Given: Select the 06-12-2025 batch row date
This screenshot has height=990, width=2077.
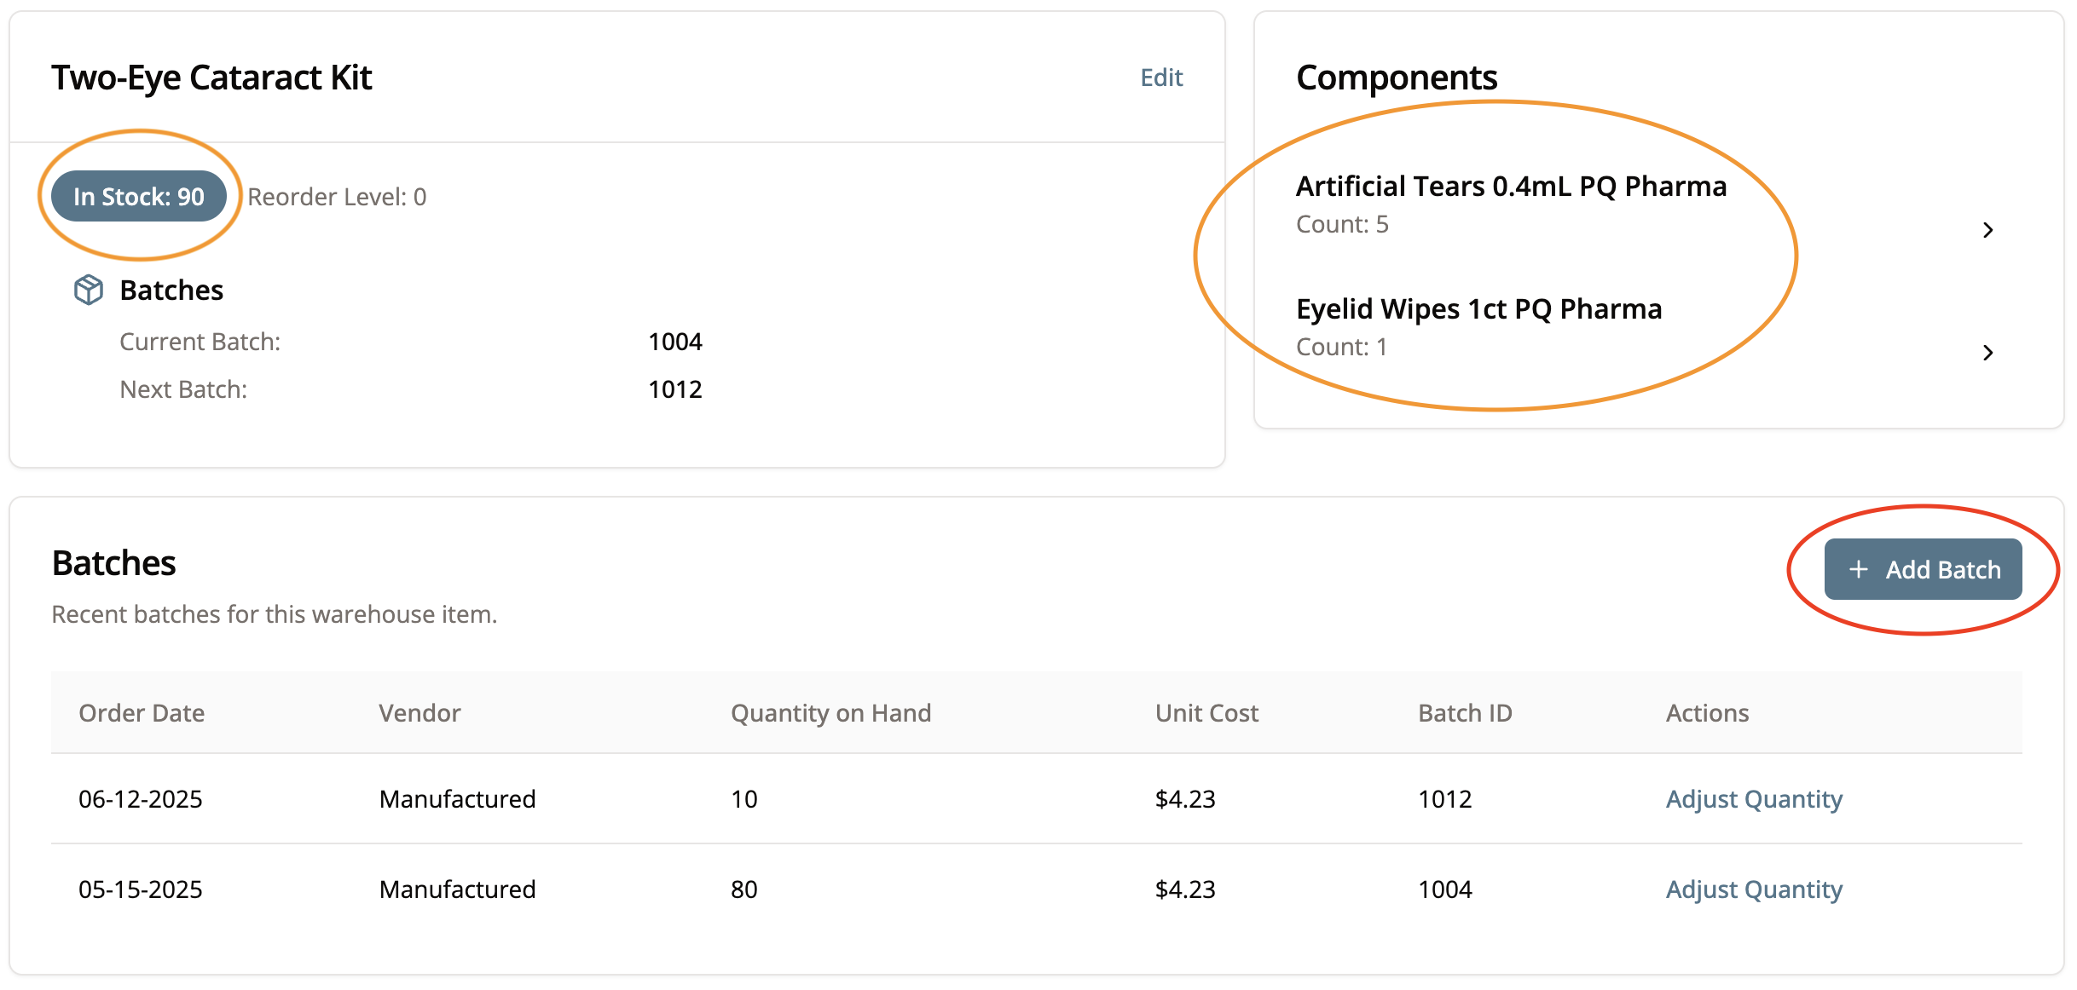Looking at the screenshot, I should (x=141, y=799).
